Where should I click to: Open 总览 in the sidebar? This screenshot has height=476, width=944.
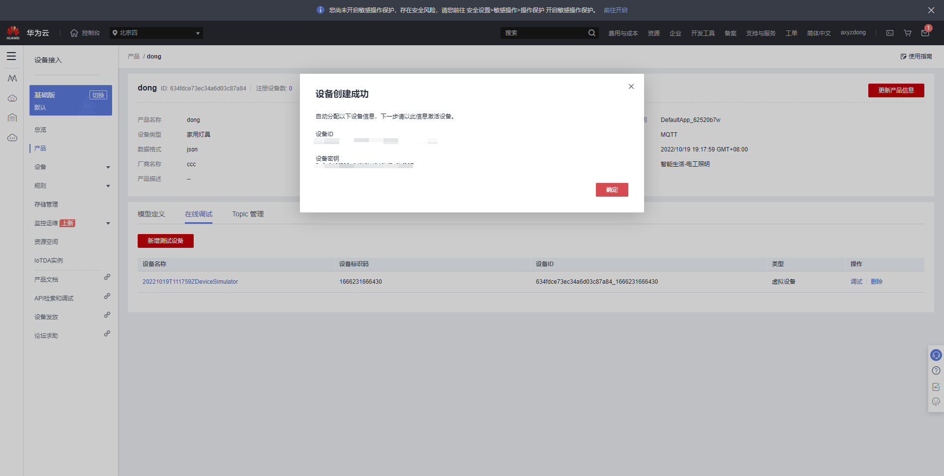[x=40, y=130]
